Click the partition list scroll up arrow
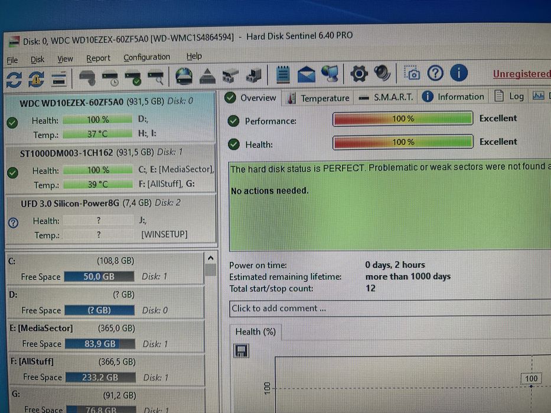The height and width of the screenshot is (413, 551). [x=210, y=258]
